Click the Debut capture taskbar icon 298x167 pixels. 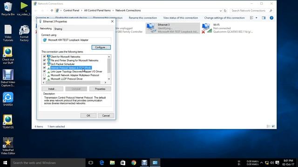144,163
